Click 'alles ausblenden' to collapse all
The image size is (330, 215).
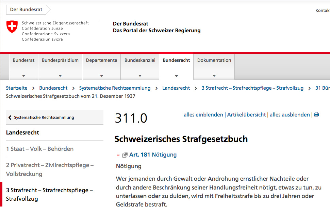[290, 115]
